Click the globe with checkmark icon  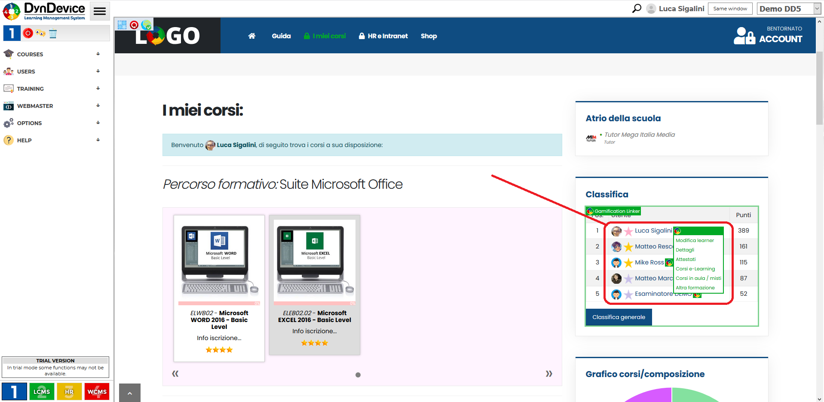tap(147, 25)
